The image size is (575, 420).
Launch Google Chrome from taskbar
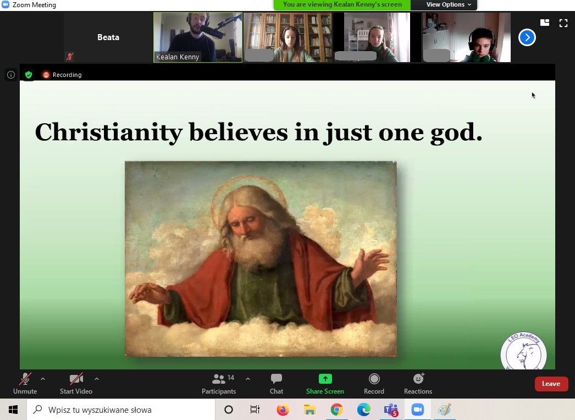click(336, 410)
